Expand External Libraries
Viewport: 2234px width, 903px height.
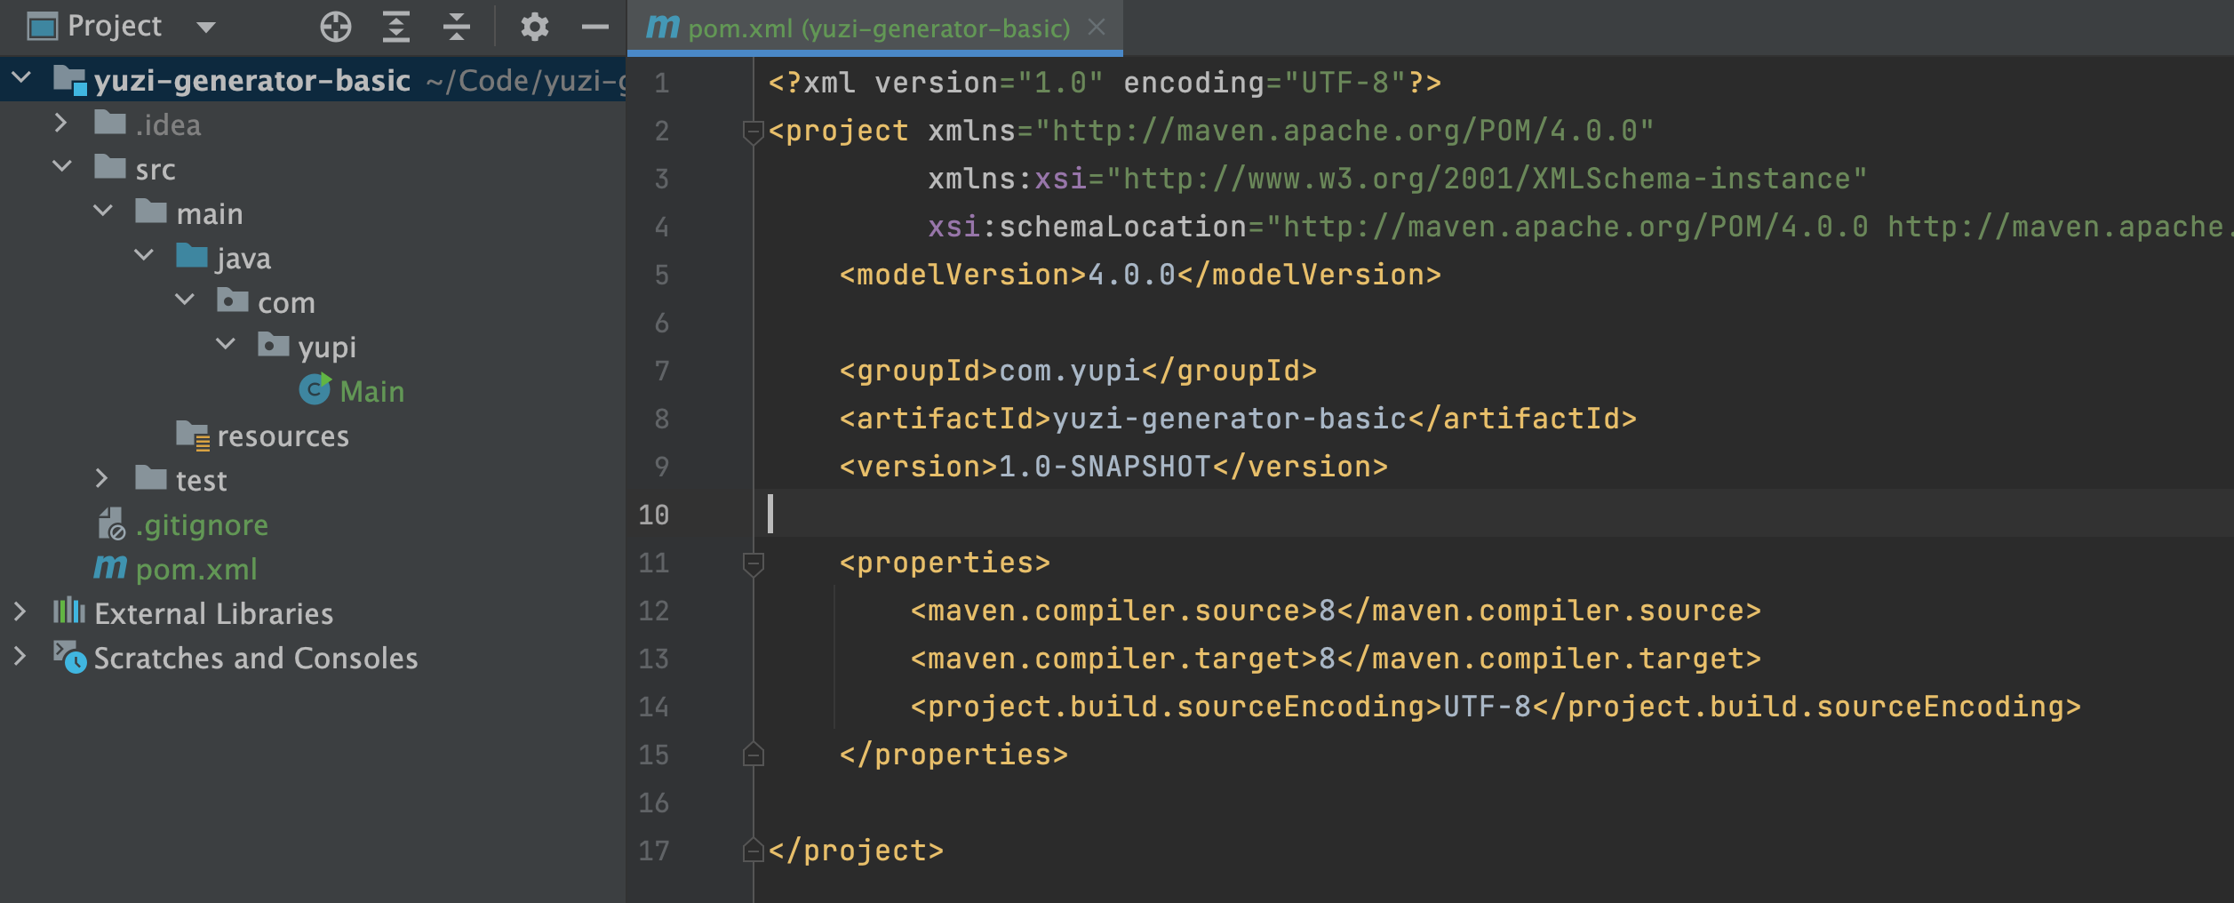pyautogui.click(x=20, y=611)
